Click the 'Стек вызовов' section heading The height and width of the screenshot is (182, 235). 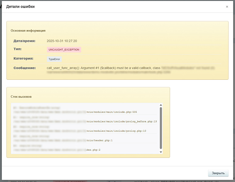(21, 96)
